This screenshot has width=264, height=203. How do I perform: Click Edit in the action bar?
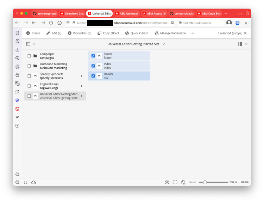(x=54, y=33)
